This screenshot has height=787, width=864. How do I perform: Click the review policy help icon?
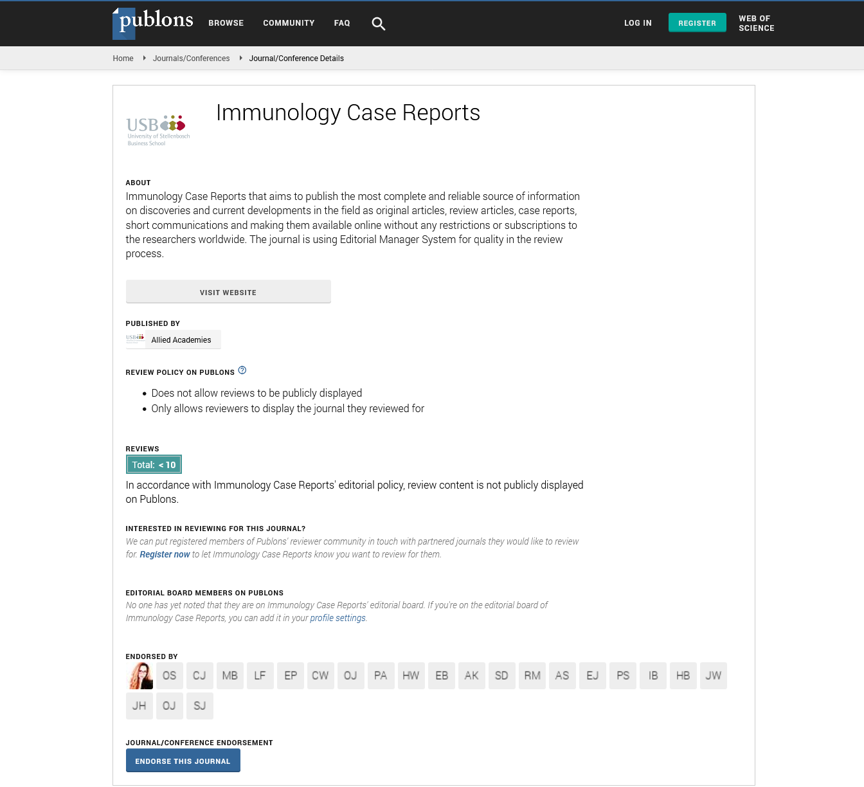click(242, 370)
